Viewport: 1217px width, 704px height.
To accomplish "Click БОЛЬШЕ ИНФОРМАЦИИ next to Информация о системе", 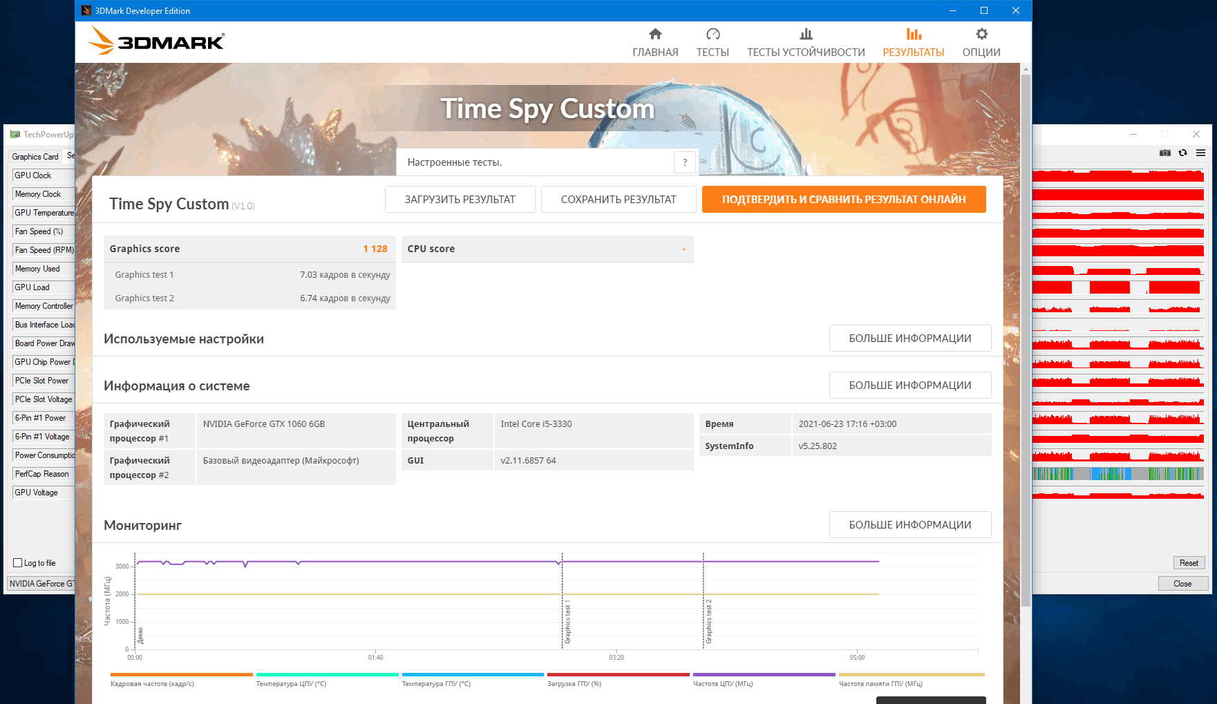I will coord(910,386).
